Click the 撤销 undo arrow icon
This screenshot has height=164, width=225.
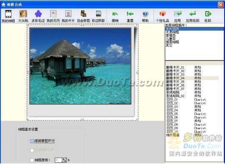[x=115, y=14]
